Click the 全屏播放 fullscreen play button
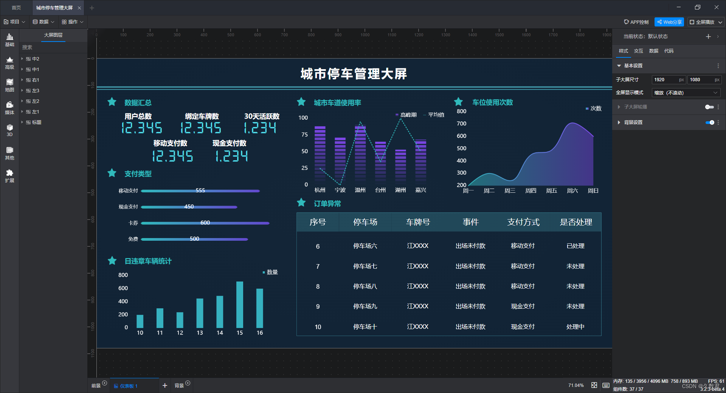 coord(702,22)
